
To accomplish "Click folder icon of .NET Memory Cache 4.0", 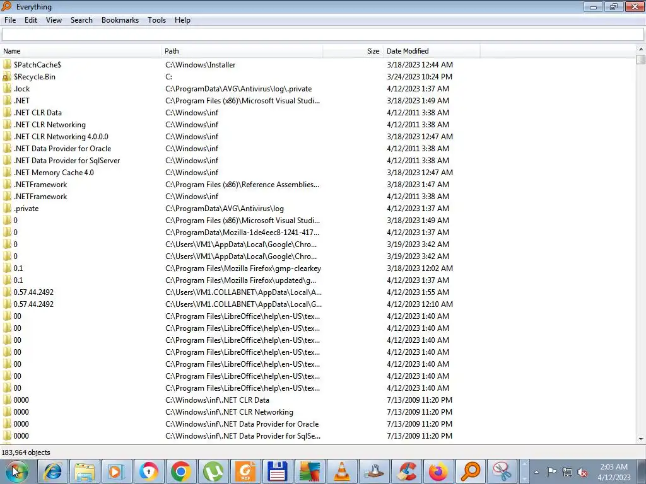I will 7,173.
